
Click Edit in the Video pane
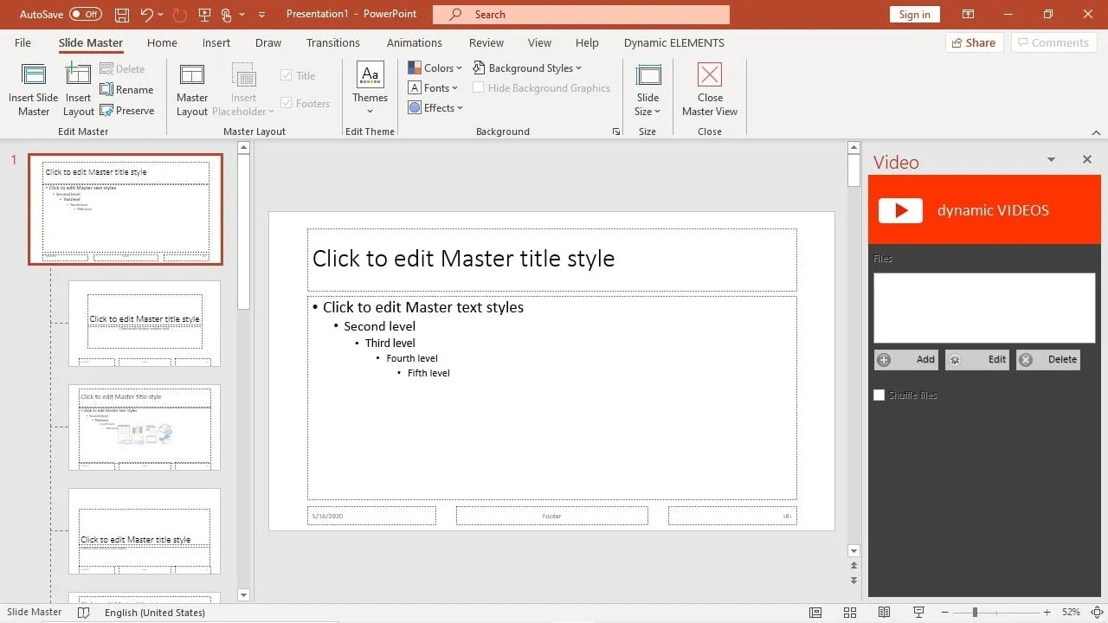pos(977,359)
